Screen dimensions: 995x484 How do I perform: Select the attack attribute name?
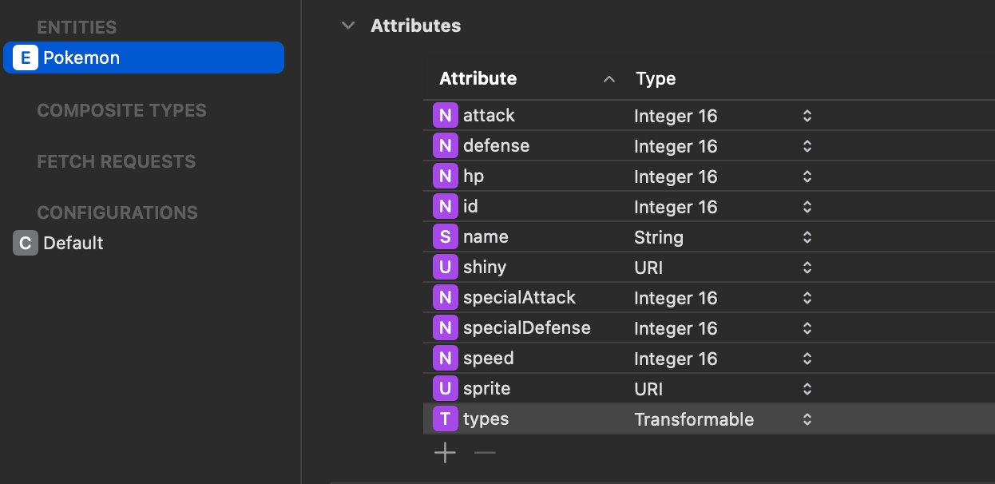pos(489,116)
